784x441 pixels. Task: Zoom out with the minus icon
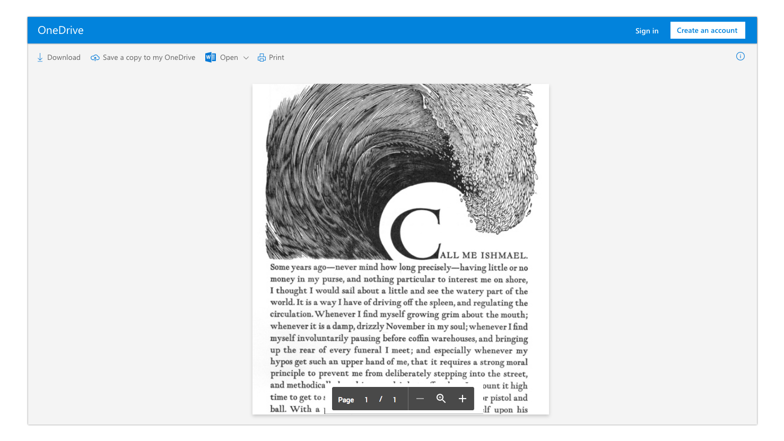click(420, 399)
